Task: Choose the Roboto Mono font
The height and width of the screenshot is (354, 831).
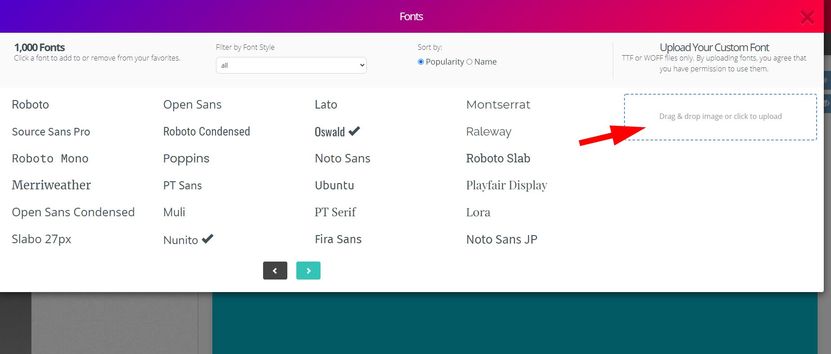Action: pos(50,158)
